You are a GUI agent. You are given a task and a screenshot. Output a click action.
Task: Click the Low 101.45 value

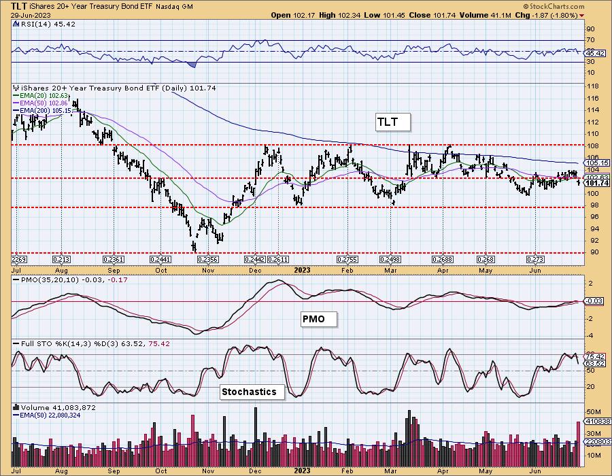pos(384,15)
